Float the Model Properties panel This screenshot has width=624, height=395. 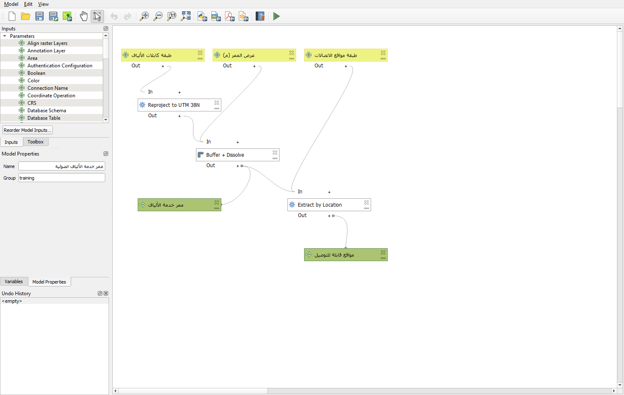[x=106, y=154]
